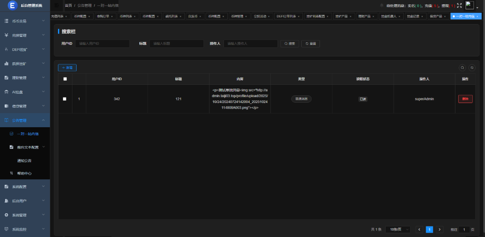Open the 10条/页 page size dropdown
The image size is (485, 237).
pyautogui.click(x=397, y=229)
